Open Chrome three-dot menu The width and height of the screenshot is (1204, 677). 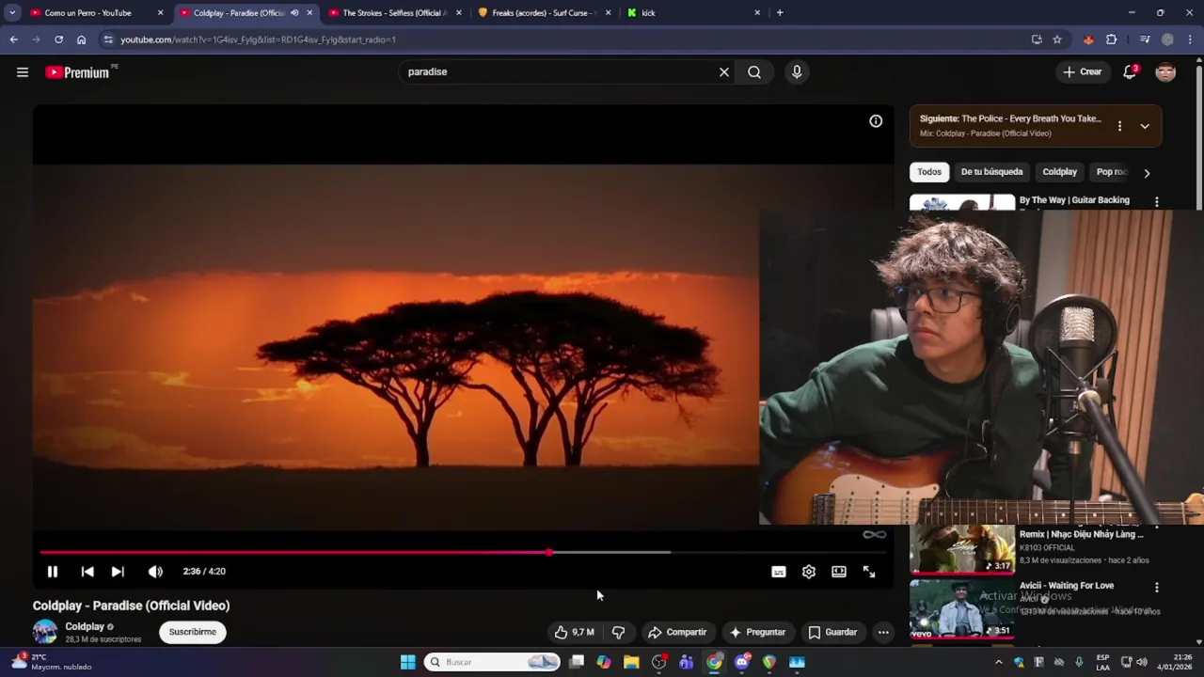[x=1191, y=39]
